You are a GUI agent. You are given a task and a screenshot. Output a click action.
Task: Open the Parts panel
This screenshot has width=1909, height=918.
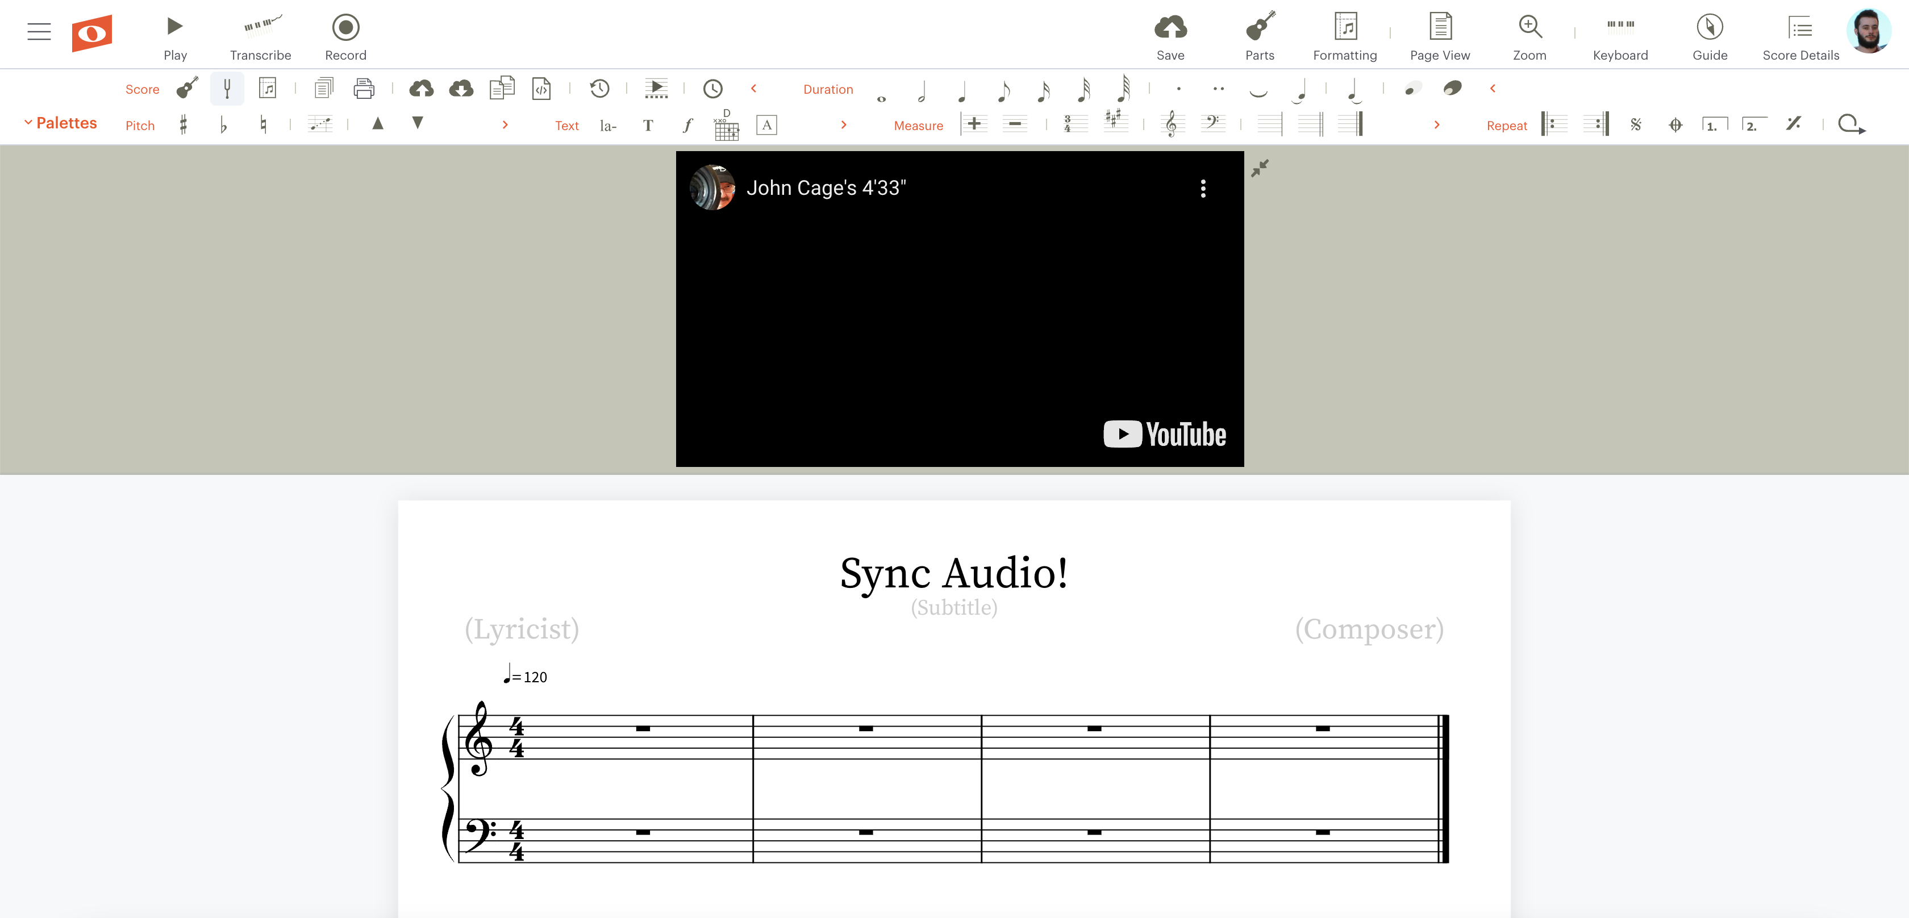tap(1260, 37)
